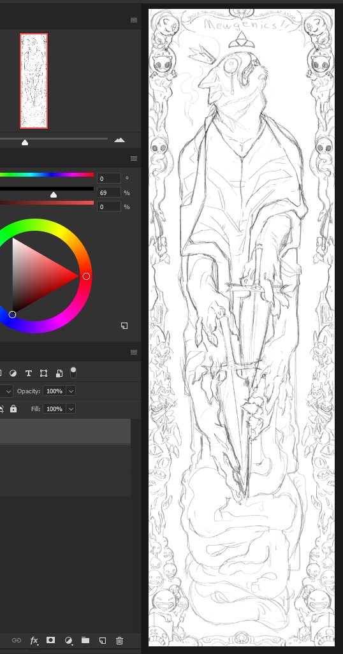Open the fx layer style menu

[34, 640]
